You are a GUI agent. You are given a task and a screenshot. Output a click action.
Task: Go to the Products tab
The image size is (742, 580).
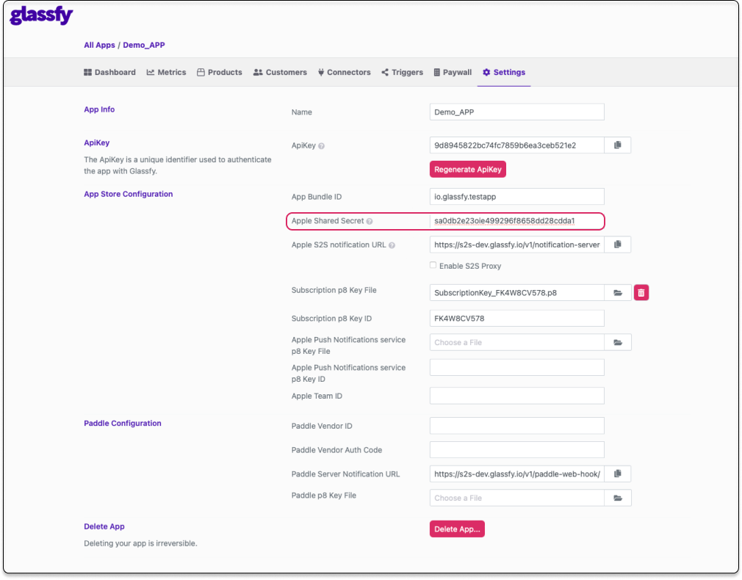(x=220, y=73)
